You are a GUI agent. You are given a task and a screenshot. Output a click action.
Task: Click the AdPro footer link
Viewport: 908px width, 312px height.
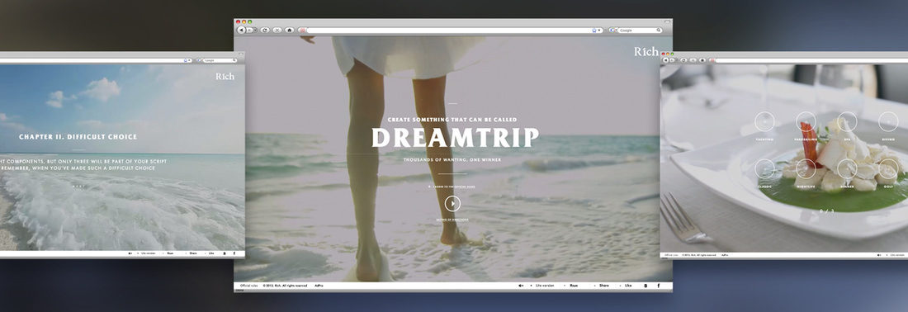319,286
